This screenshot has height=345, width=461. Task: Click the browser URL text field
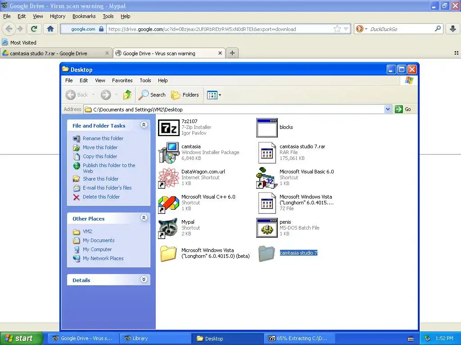(x=220, y=29)
